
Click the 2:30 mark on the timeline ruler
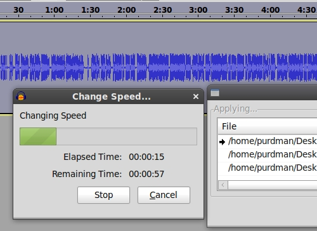pos(162,10)
